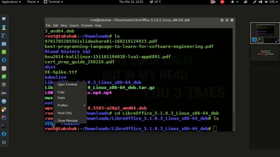Select the first workspace thumbnail with terminal
This screenshot has width=280, height=157.
click(x=265, y=33)
